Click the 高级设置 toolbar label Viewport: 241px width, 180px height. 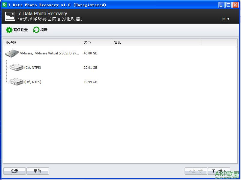[x=21, y=30]
